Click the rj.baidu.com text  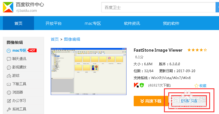click(27, 11)
